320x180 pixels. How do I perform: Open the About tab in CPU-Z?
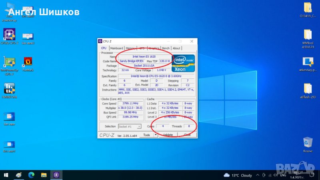tap(176, 48)
